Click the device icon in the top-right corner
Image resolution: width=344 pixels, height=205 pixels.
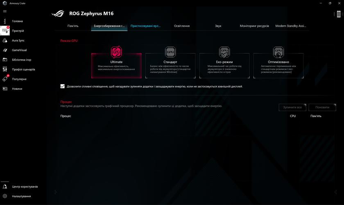point(339,14)
